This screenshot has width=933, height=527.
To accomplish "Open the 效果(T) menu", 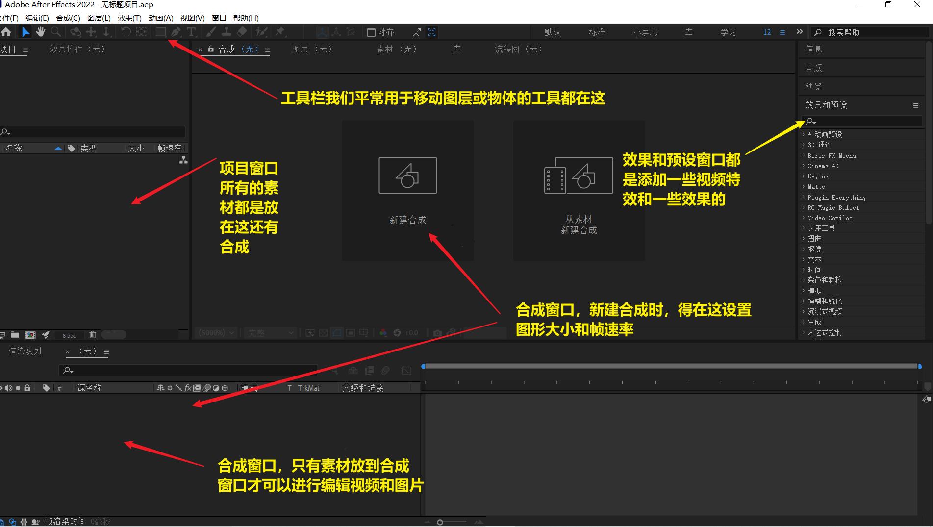I will pyautogui.click(x=129, y=18).
